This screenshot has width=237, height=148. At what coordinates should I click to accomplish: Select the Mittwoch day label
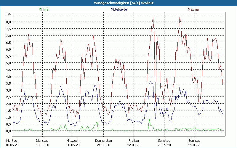[x=73, y=140]
